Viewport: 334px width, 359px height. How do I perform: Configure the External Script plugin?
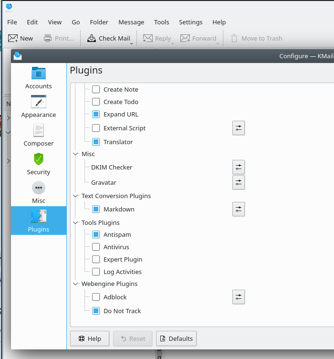coord(239,128)
